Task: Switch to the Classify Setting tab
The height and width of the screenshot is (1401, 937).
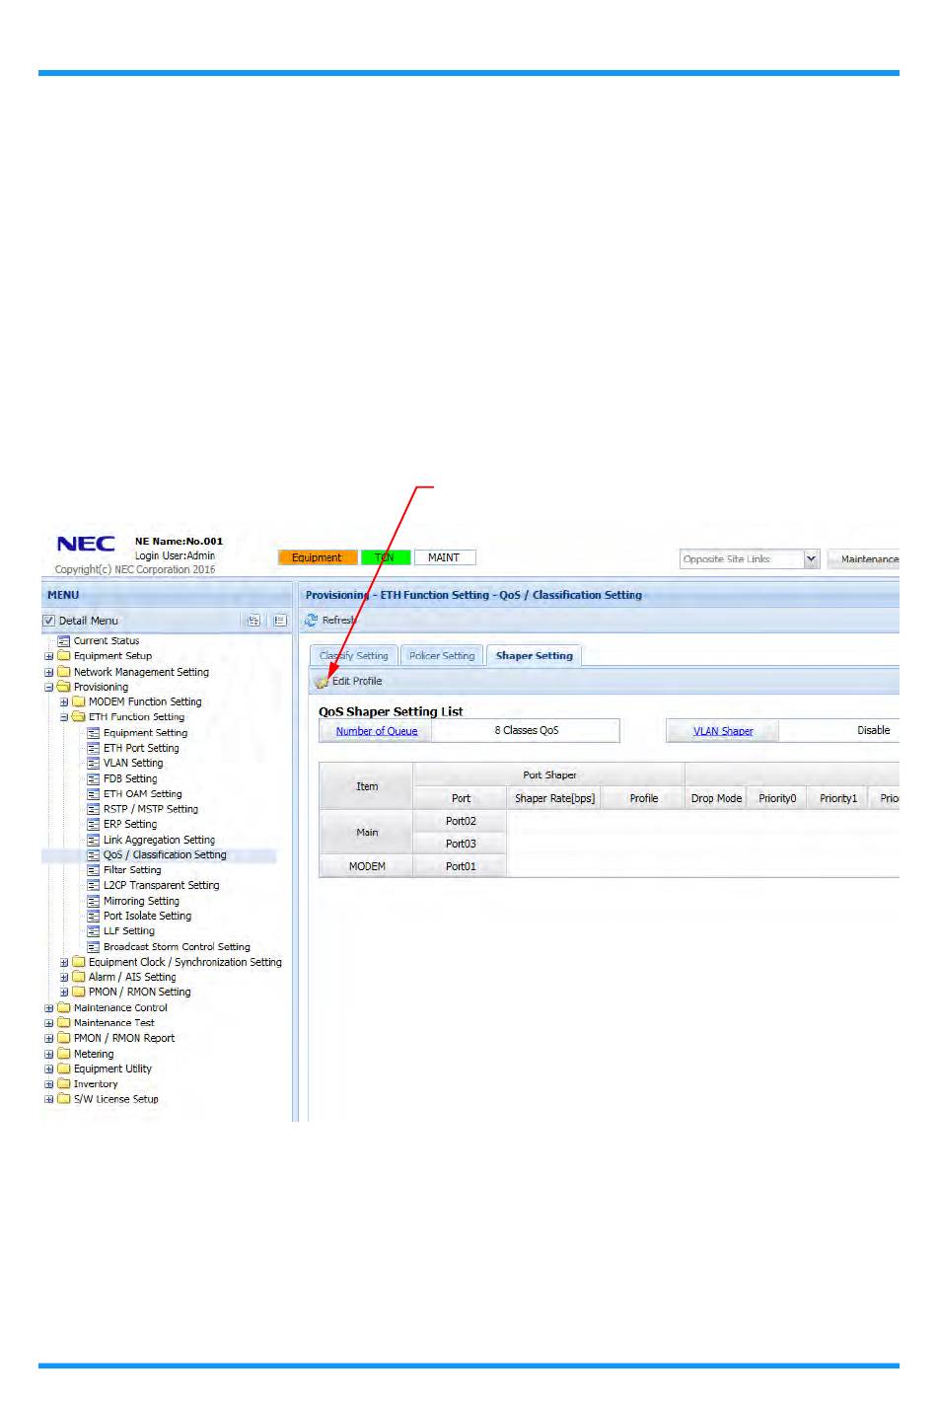Action: pos(353,655)
